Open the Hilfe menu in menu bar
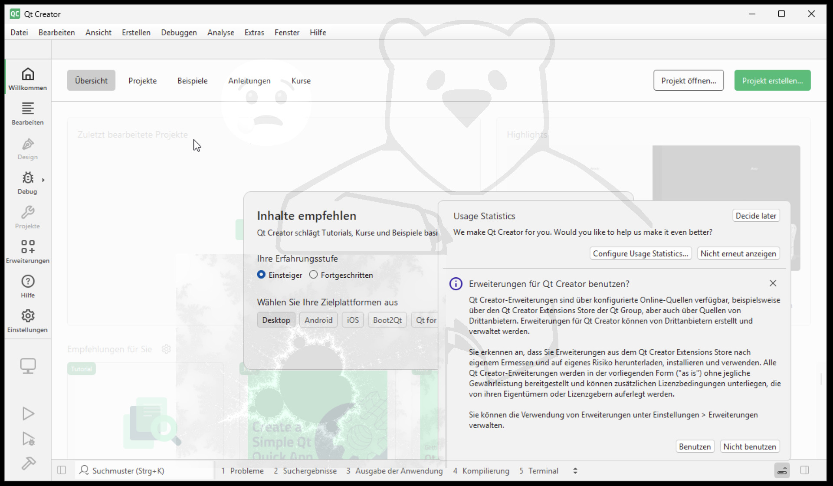Image resolution: width=833 pixels, height=486 pixels. [318, 32]
